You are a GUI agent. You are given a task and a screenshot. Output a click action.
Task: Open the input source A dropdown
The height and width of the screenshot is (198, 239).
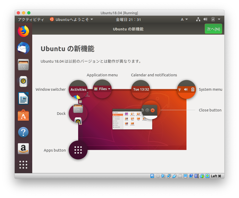tap(184, 19)
